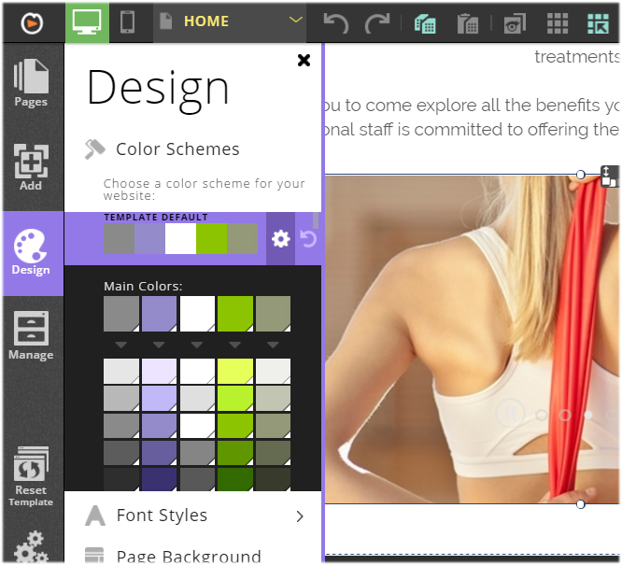
Task: Switch to desktop view
Action: (x=87, y=21)
